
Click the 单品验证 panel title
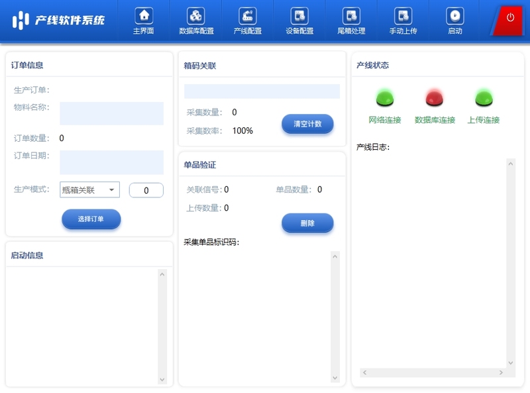point(200,165)
